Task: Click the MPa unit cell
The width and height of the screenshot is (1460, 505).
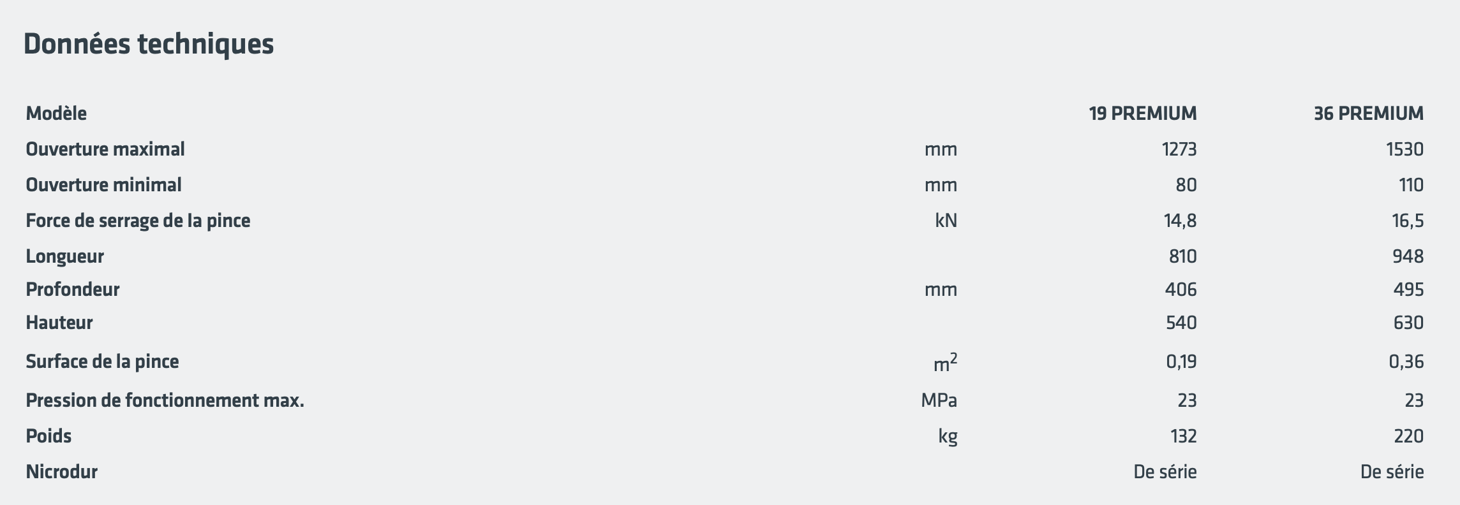Action: (x=939, y=400)
